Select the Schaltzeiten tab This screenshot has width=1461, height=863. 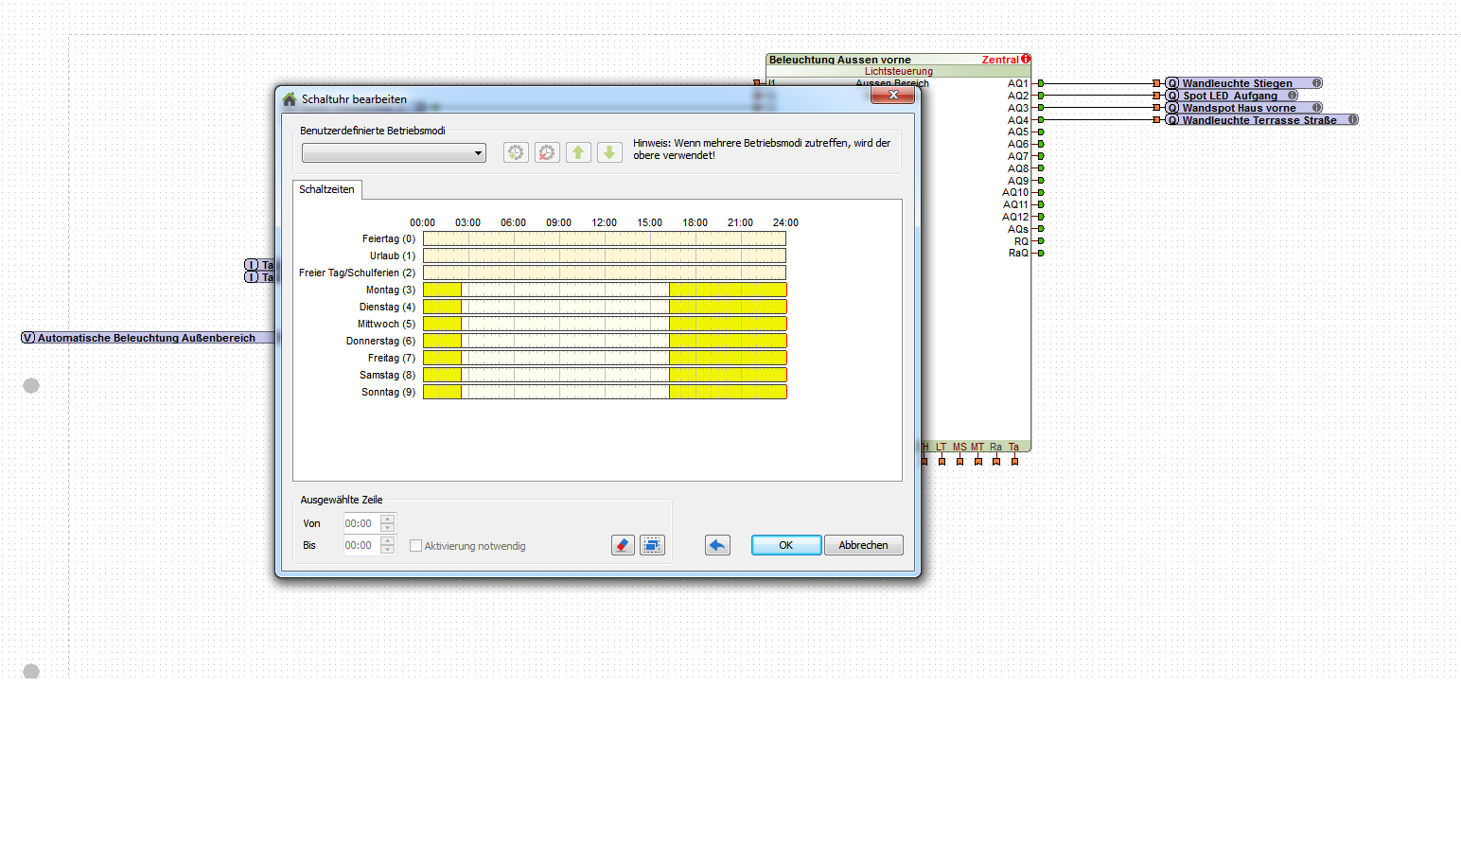[x=326, y=189]
